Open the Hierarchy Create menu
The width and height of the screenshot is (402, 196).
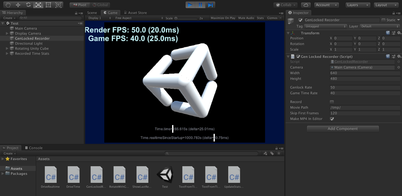[x=9, y=18]
